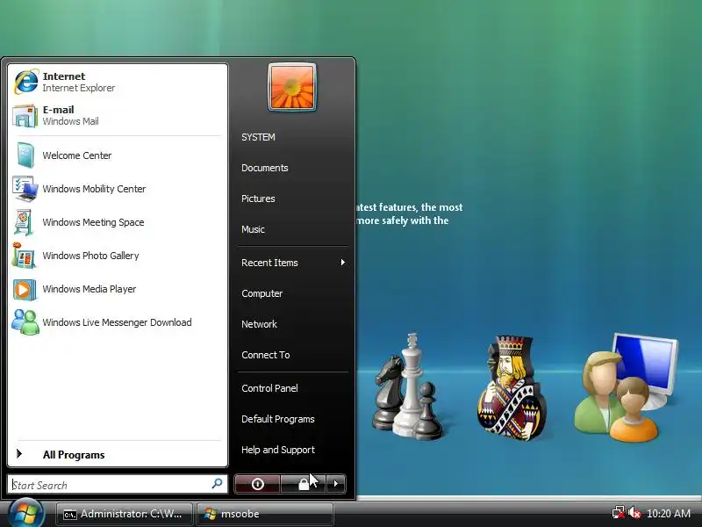702x527 pixels.
Task: Click the network status tray icon
Action: coord(619,513)
